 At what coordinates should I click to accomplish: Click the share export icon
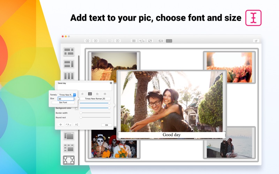click(256, 41)
